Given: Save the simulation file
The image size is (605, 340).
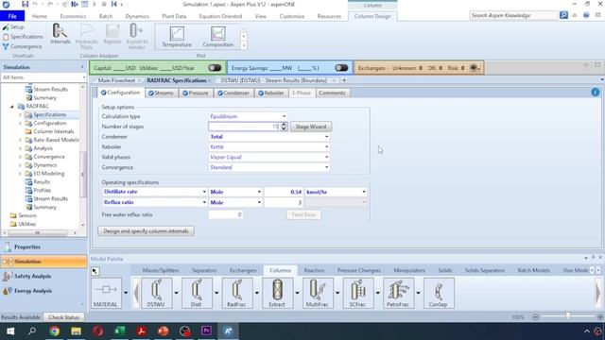Looking at the screenshot, I should pyautogui.click(x=26, y=4).
